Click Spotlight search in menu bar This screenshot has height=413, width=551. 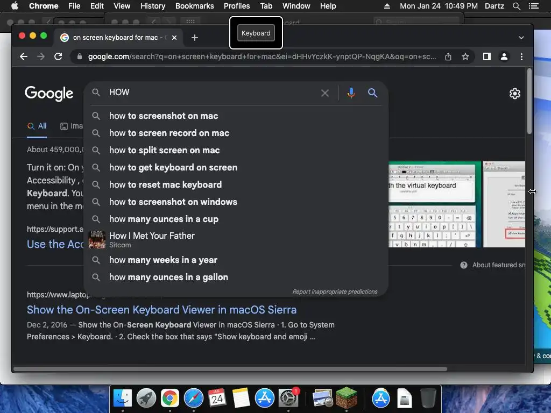pyautogui.click(x=516, y=6)
